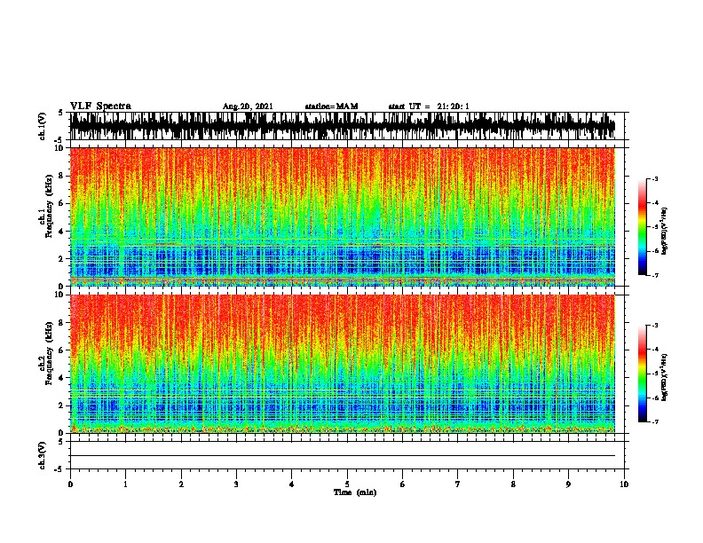
Task: Click the time axis tick label "10"
Action: pyautogui.click(x=624, y=484)
